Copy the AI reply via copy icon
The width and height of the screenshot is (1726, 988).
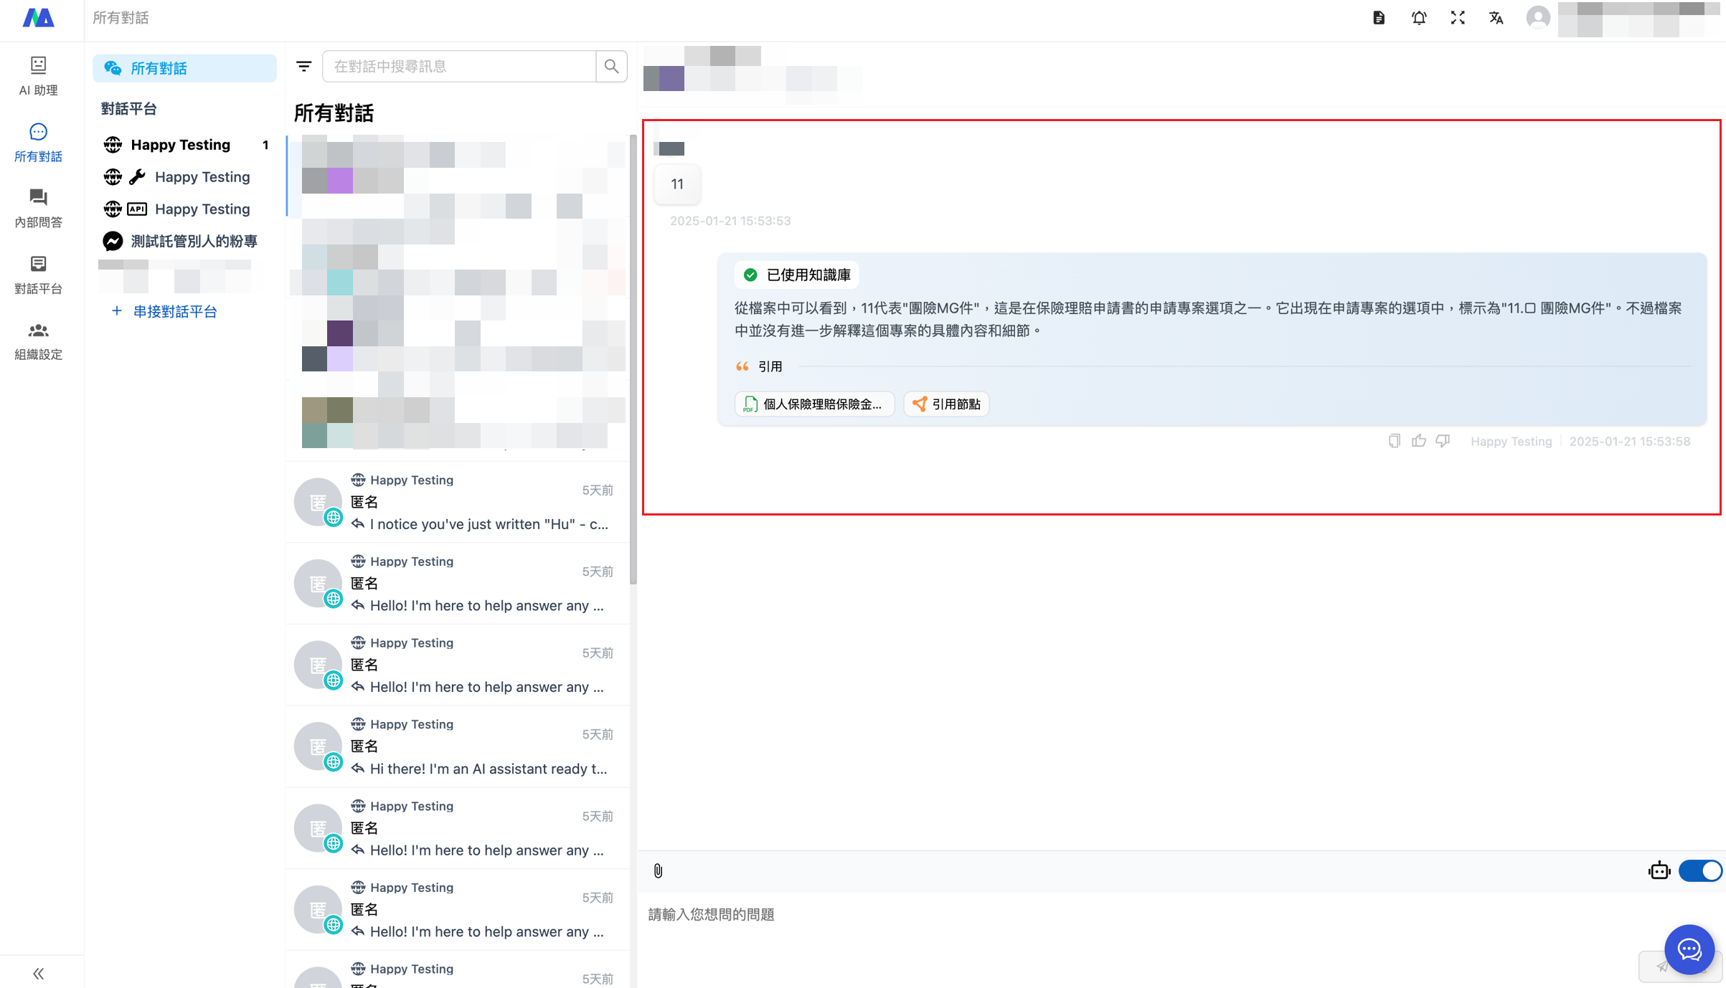1394,441
